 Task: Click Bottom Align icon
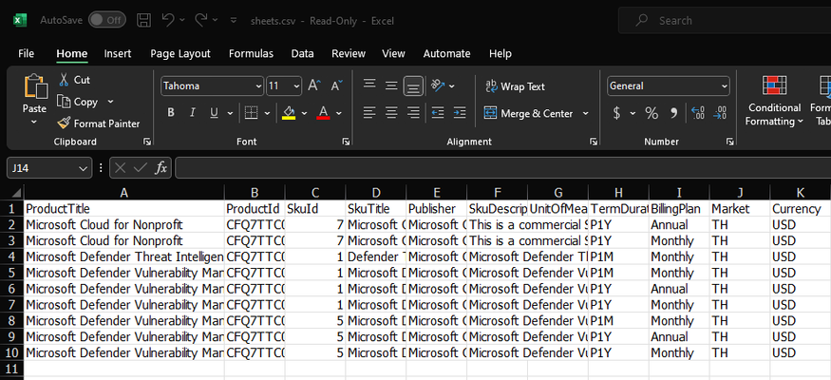click(x=413, y=85)
